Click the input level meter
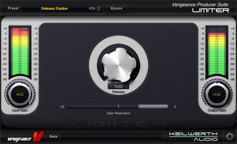Screen dimensions: 237x144 coord(21,51)
